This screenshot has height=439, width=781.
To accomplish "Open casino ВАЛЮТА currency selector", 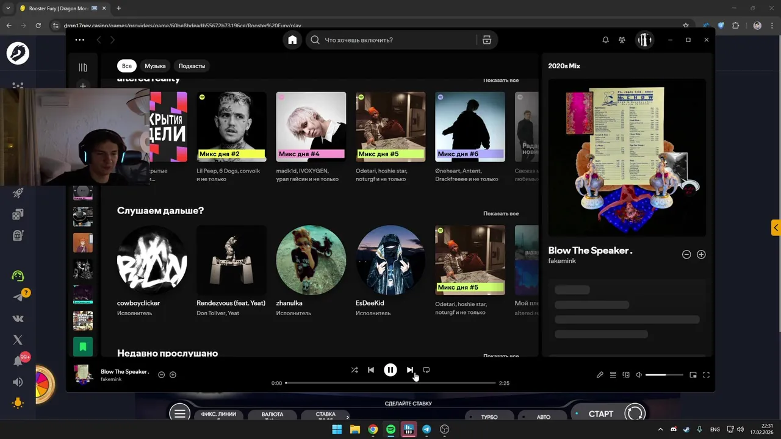I will click(x=272, y=416).
